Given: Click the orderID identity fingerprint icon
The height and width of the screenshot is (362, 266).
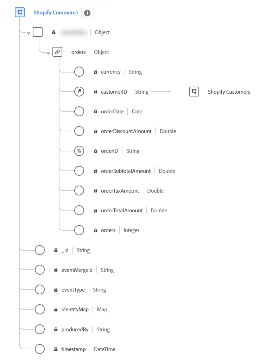Looking at the screenshot, I should click(x=79, y=151).
